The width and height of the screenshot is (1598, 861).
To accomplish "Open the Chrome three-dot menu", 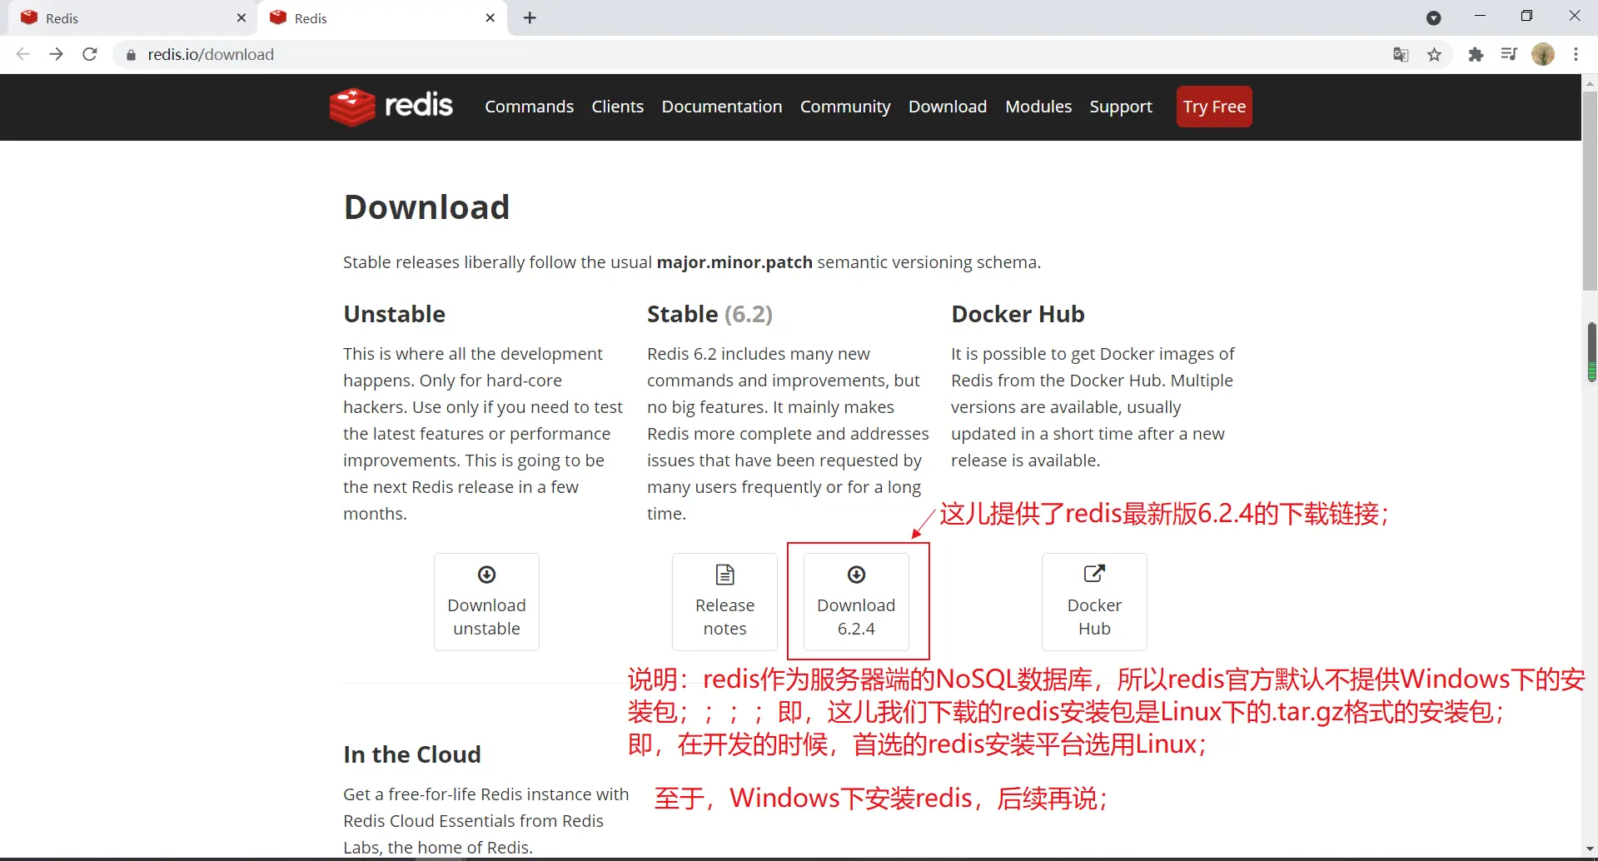I will click(1576, 54).
